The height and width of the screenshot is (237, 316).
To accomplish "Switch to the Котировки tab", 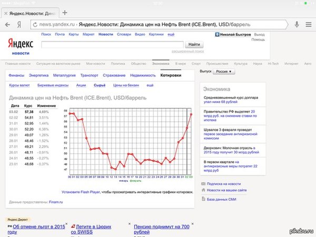I will (x=171, y=75).
